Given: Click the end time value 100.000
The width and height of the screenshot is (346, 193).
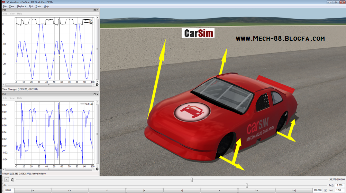Looking at the screenshot, I should [318, 190].
